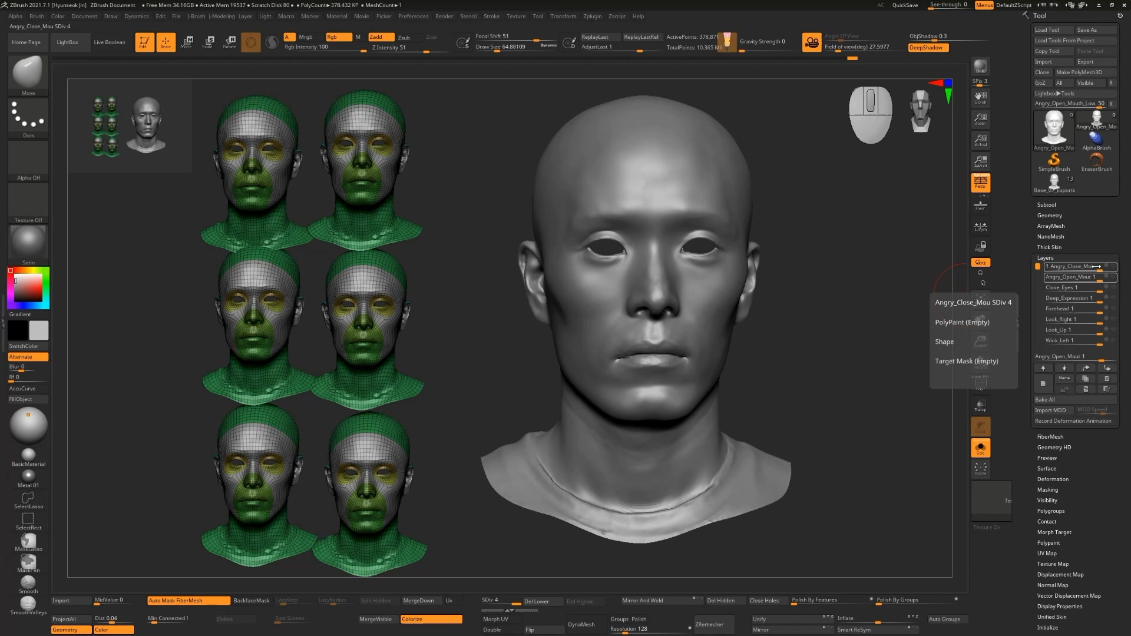This screenshot has height=636, width=1131.
Task: Click the SimpleBrush tool icon
Action: [x=1054, y=161]
